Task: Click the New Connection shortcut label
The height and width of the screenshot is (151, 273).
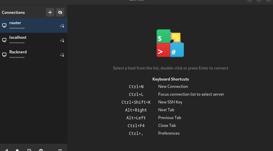Action: click(x=173, y=86)
